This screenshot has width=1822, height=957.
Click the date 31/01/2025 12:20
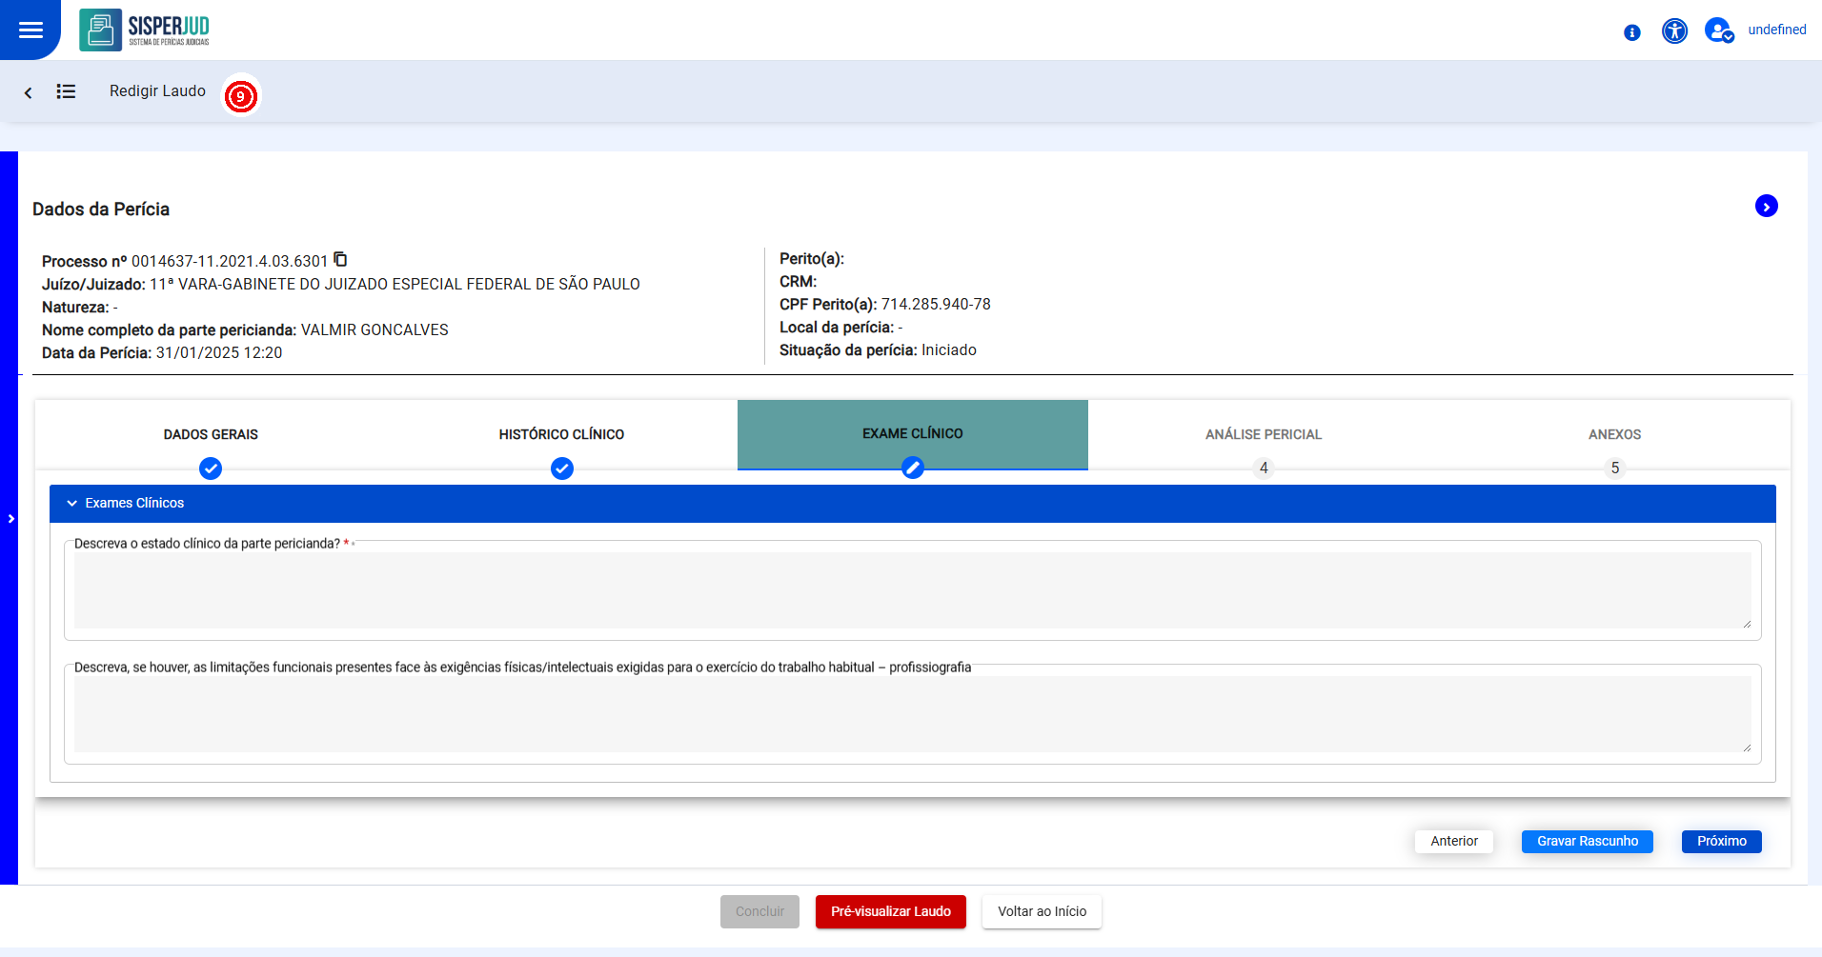pyautogui.click(x=219, y=352)
